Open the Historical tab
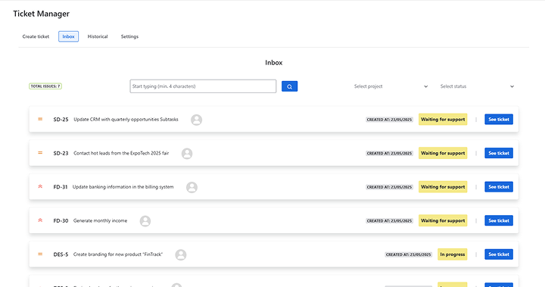The image size is (545, 287). 98,36
